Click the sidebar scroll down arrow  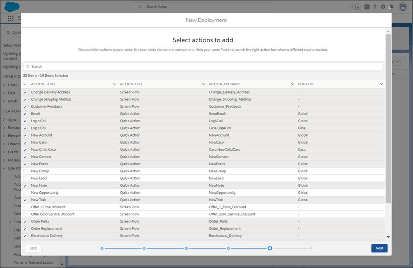pos(62,264)
